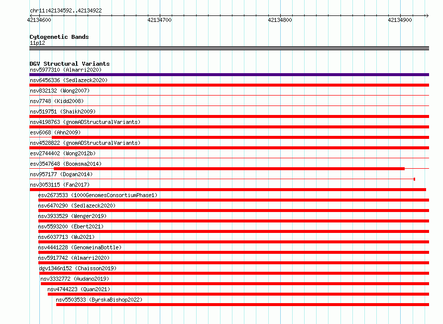The height and width of the screenshot is (324, 443).
Task: Click the nsv5977310 (Almarri2020) variant label
Action: 66,70
